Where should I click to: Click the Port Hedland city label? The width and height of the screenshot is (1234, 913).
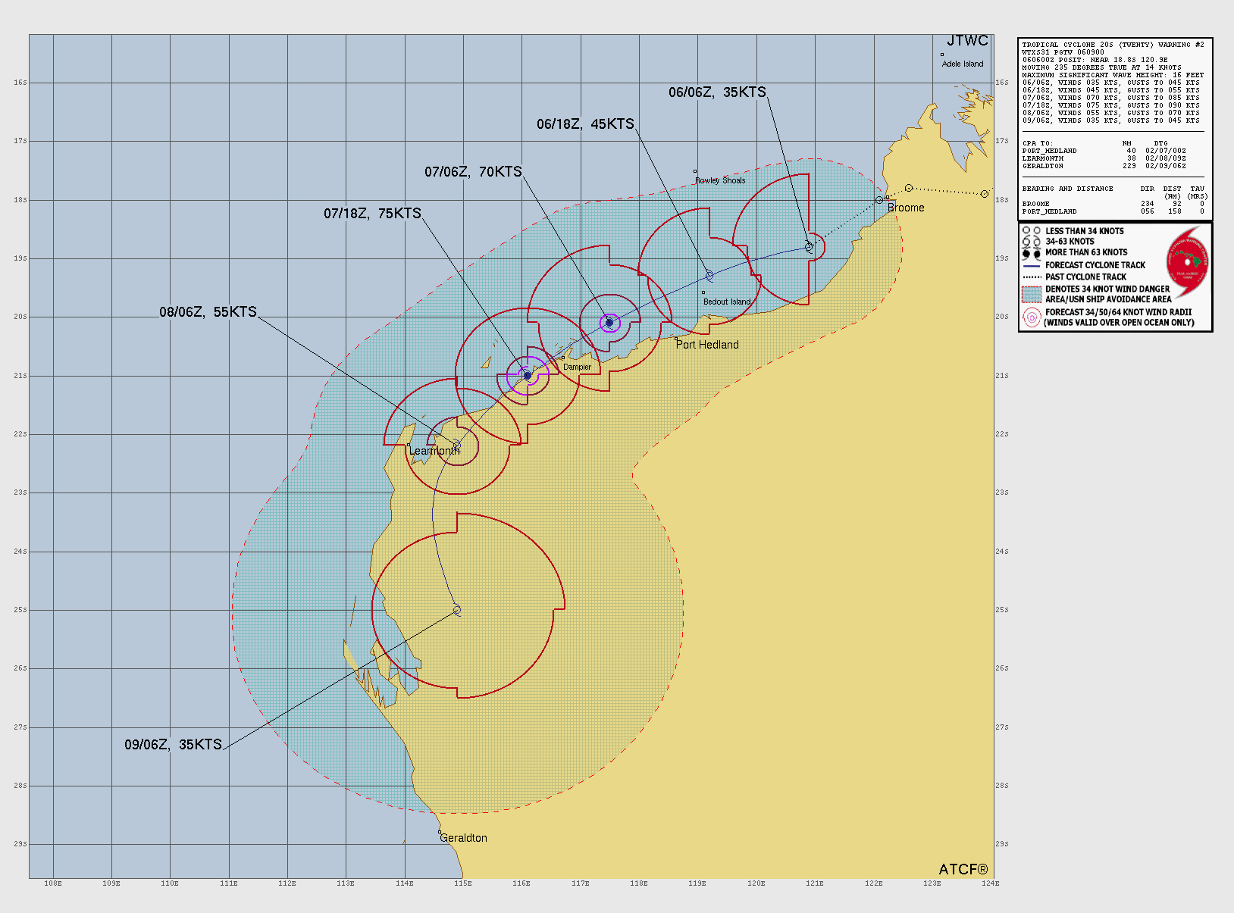[707, 345]
